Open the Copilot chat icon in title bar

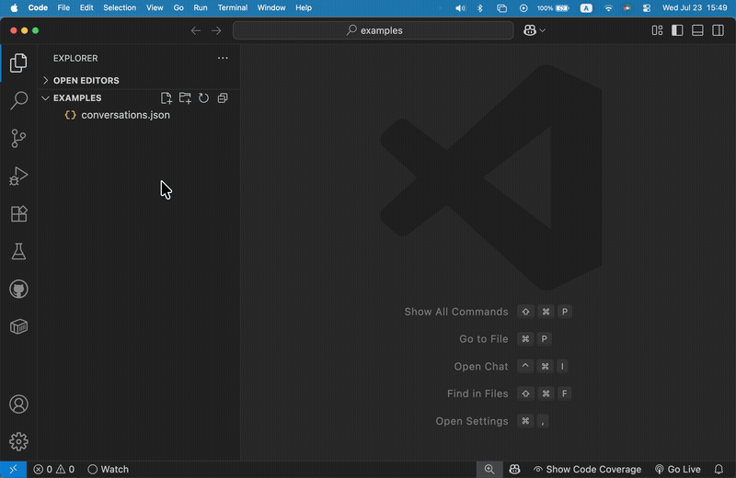pos(530,30)
